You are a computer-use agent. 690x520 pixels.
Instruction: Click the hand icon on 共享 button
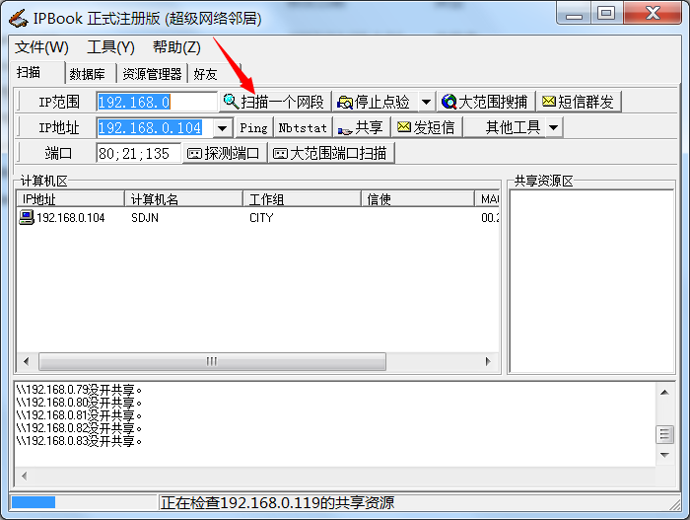(345, 129)
